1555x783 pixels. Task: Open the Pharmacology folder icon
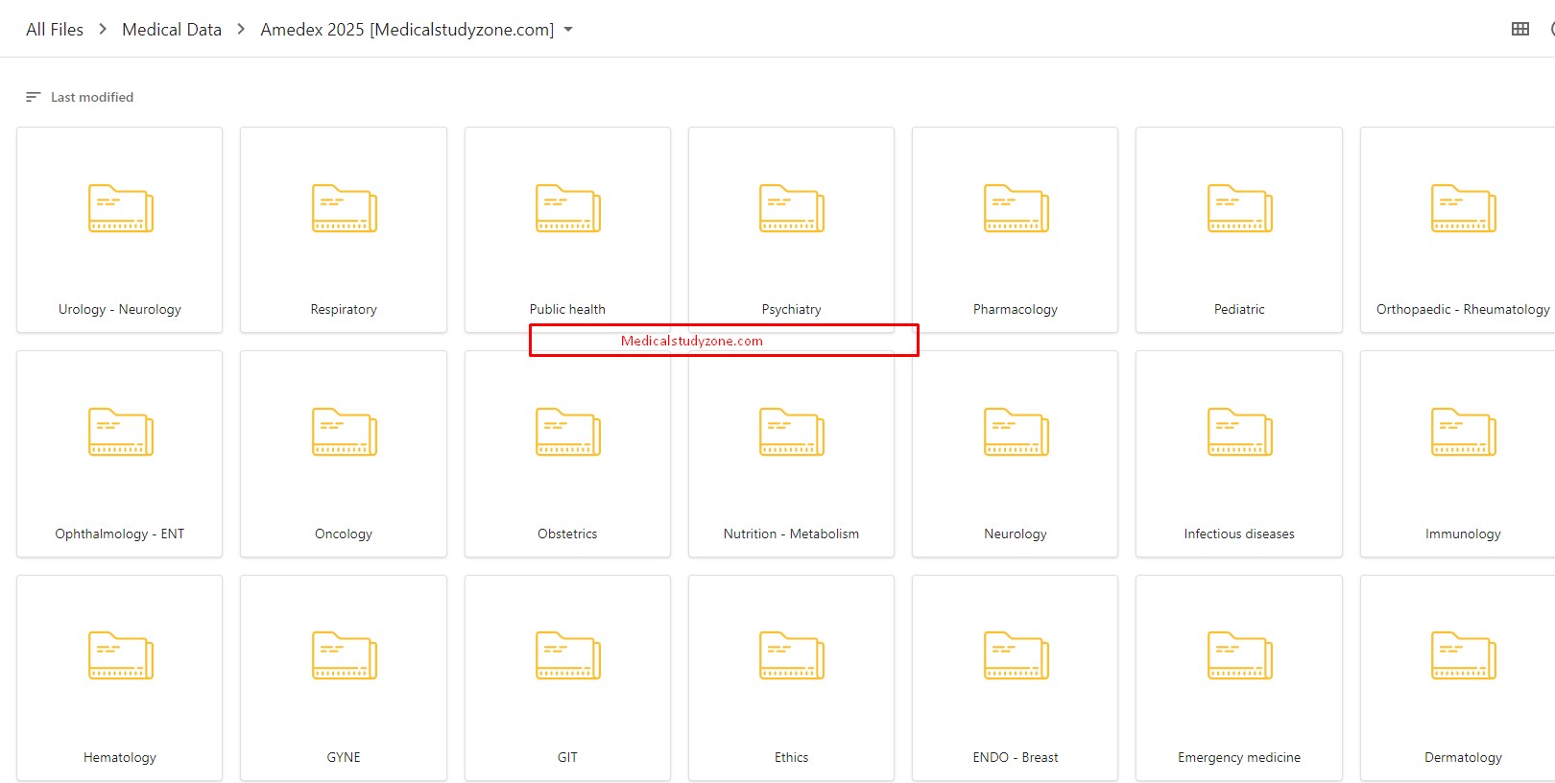tap(1016, 208)
